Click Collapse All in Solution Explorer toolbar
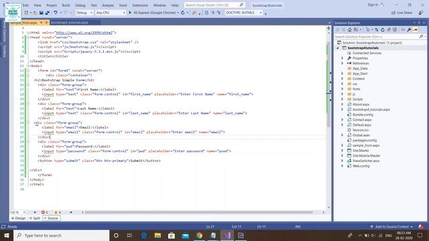Screen dimensions: 429x241 click(389, 29)
